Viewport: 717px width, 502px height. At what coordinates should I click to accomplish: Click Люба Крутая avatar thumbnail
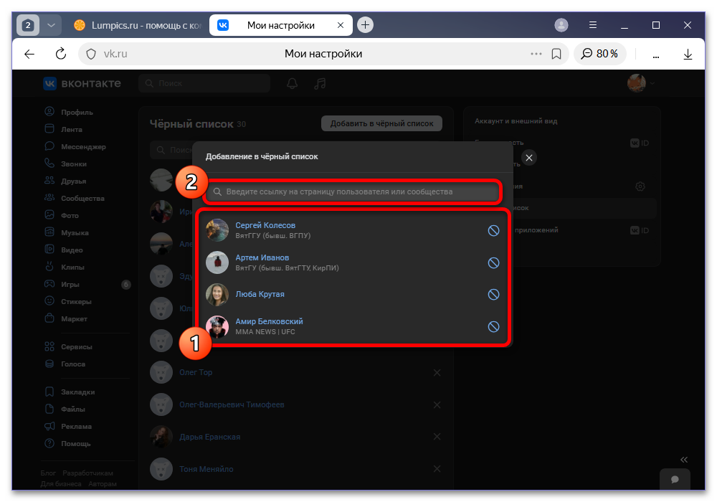pos(217,295)
